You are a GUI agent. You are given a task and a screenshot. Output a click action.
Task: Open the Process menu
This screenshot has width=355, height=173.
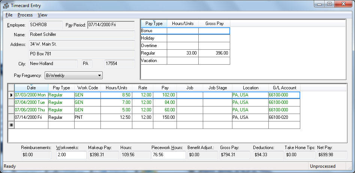pos(25,15)
